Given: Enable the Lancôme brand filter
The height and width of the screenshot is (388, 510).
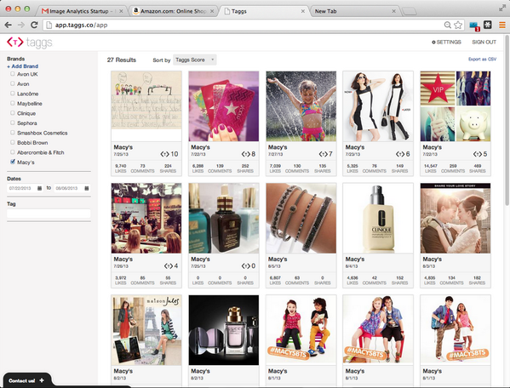Looking at the screenshot, I should [13, 94].
